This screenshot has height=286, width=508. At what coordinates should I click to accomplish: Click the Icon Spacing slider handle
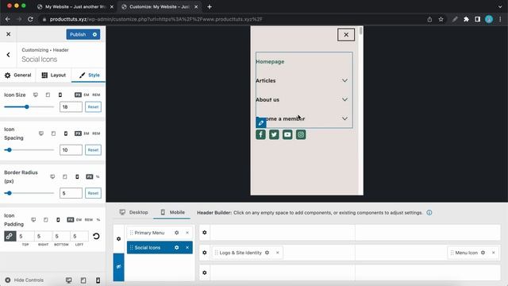pos(10,150)
